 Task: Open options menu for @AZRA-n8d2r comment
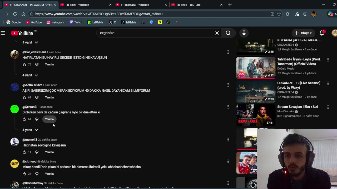(228, 85)
